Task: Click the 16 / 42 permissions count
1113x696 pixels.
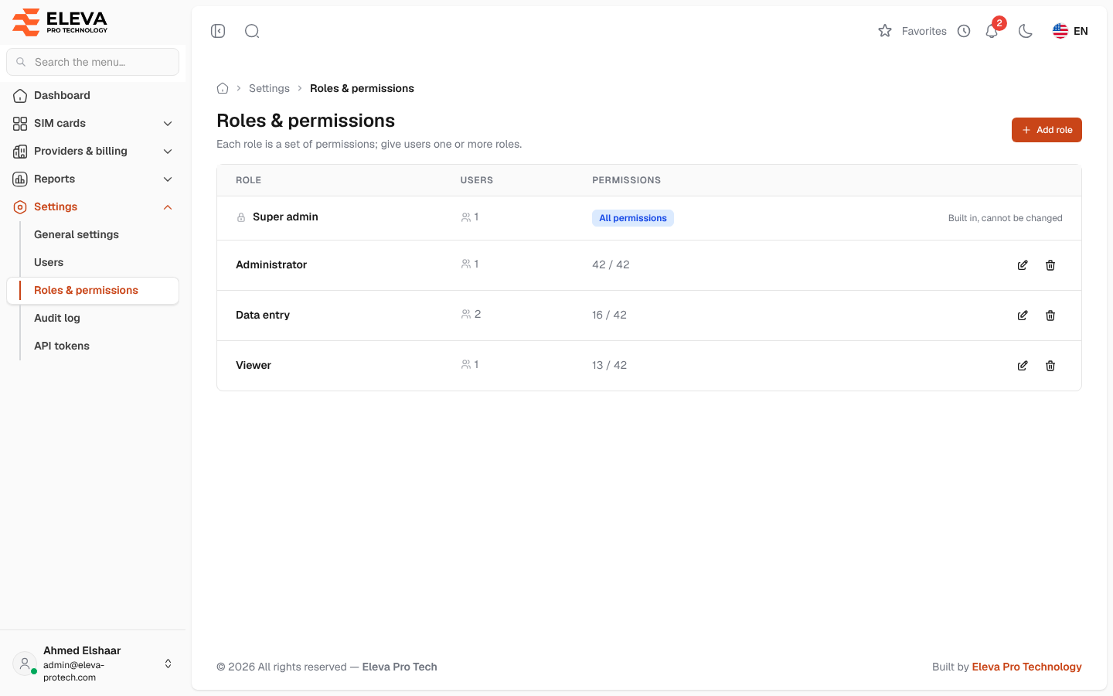Action: [609, 315]
